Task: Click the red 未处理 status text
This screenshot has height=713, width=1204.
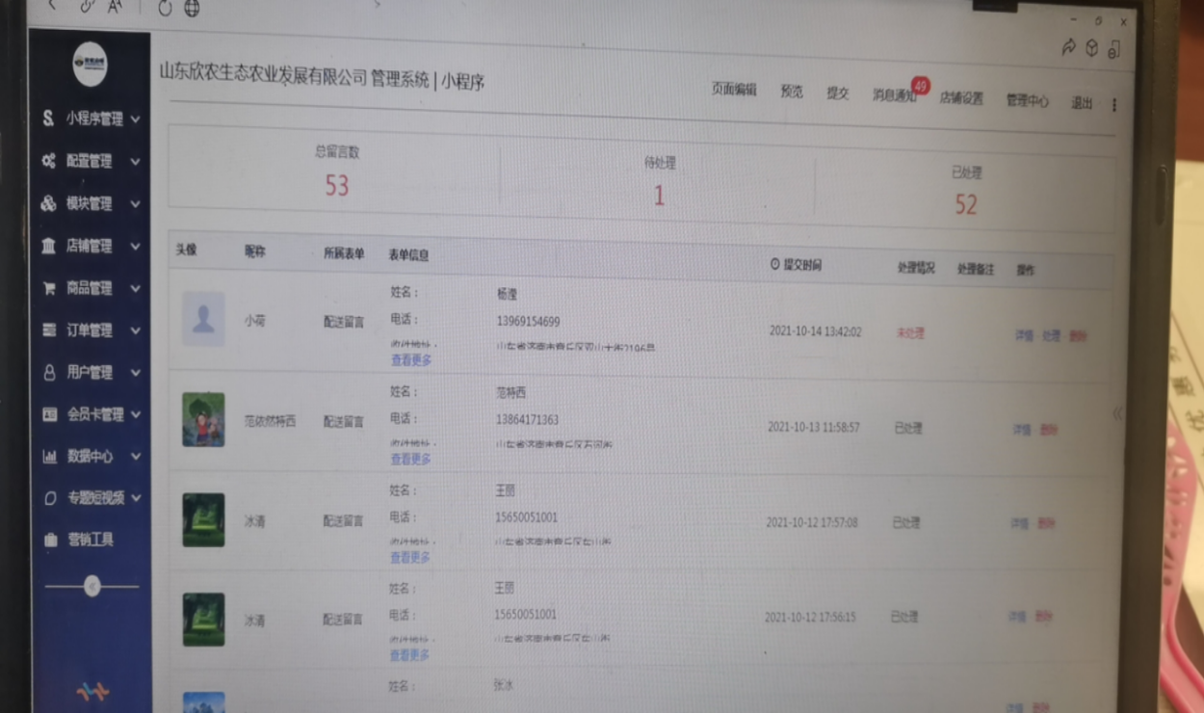Action: [x=910, y=333]
